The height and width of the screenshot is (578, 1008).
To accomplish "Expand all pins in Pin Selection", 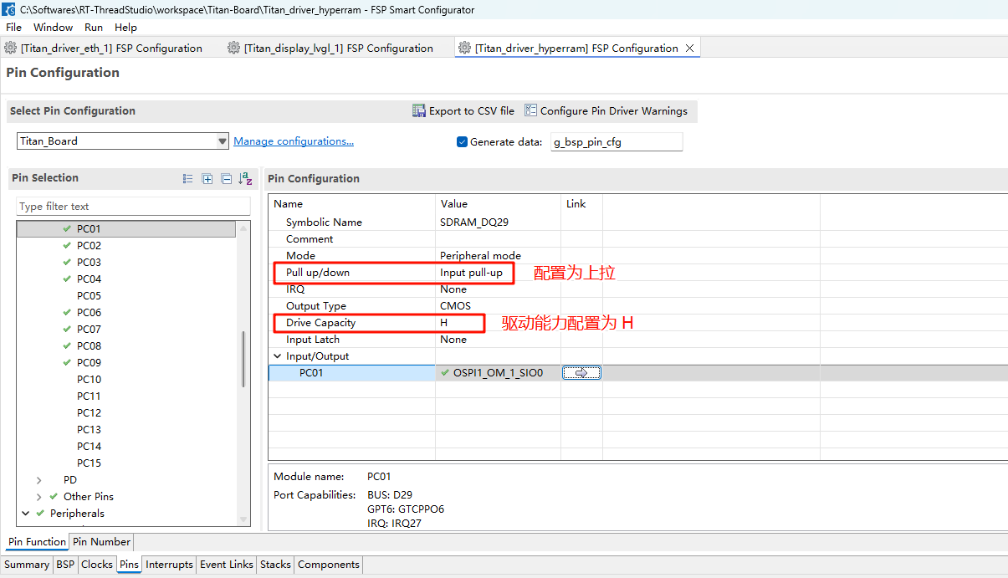I will pyautogui.click(x=207, y=178).
